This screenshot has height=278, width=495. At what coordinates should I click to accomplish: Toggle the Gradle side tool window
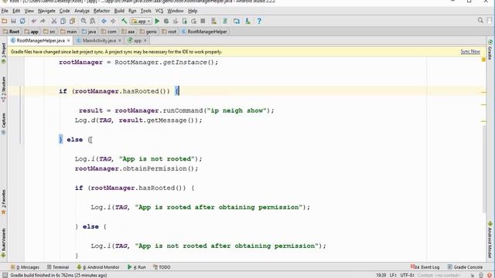[490, 49]
